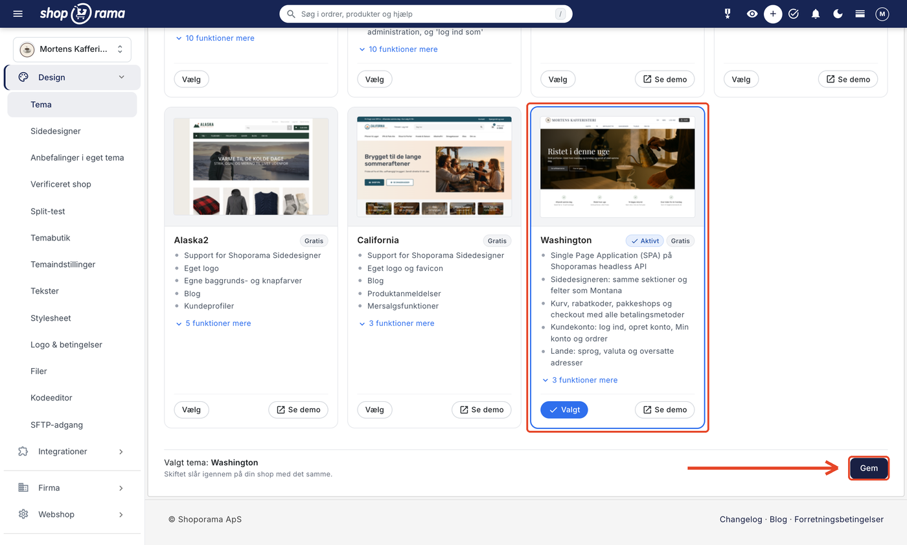Focus the search orders and products field

426,14
